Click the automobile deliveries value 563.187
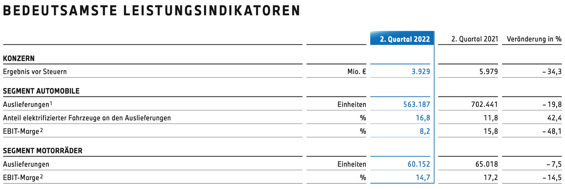565x189 pixels. [416, 104]
